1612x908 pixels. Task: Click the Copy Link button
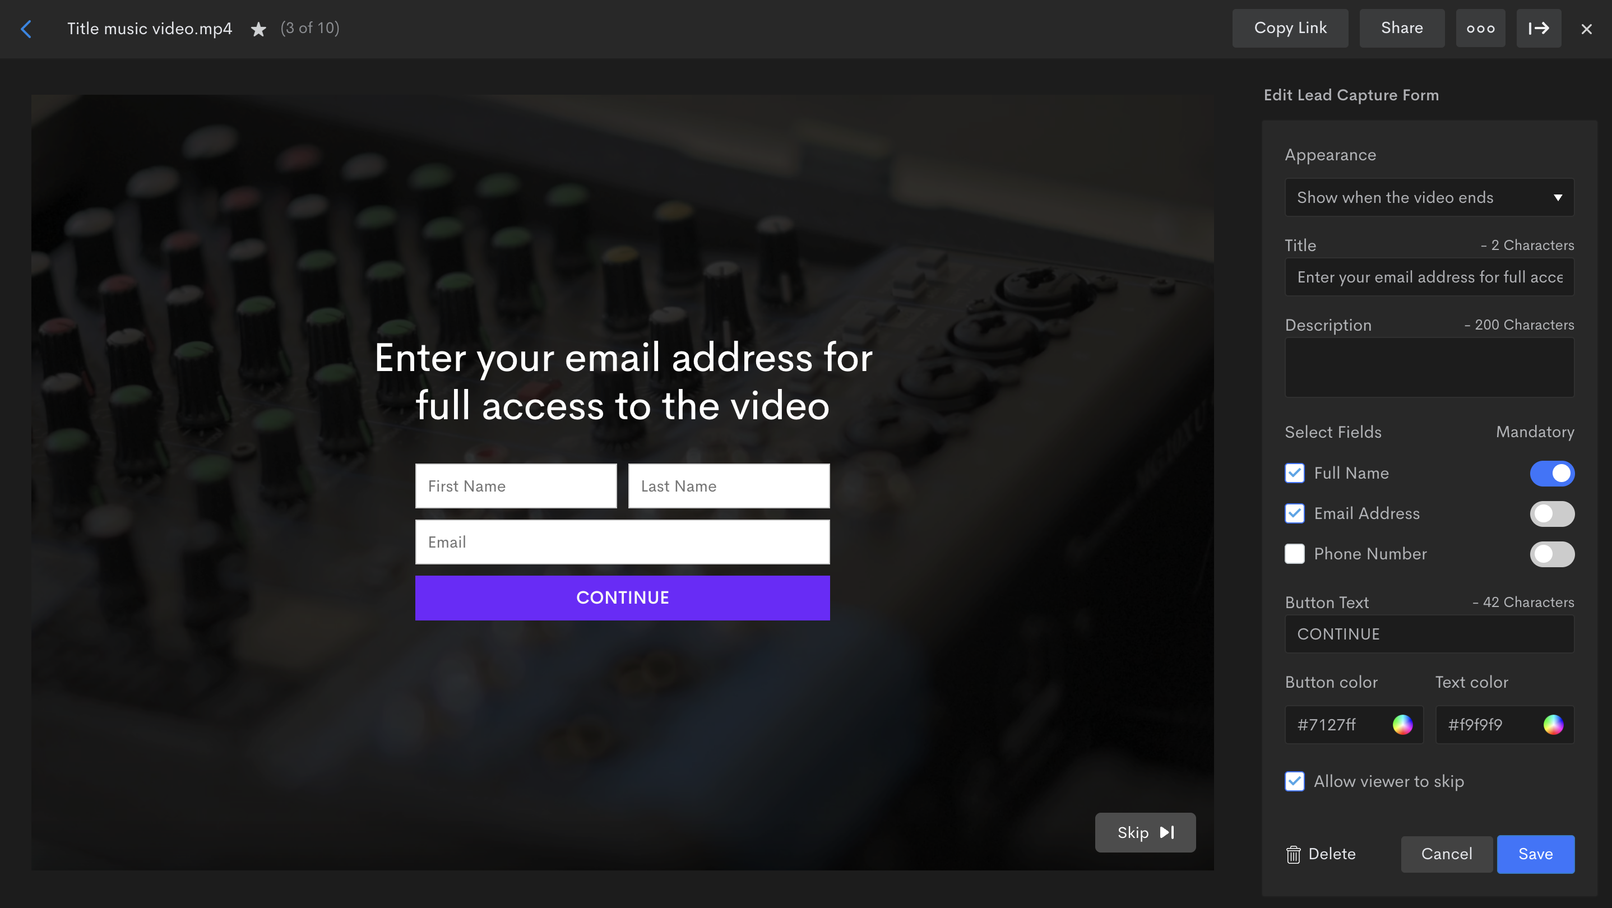(1290, 28)
